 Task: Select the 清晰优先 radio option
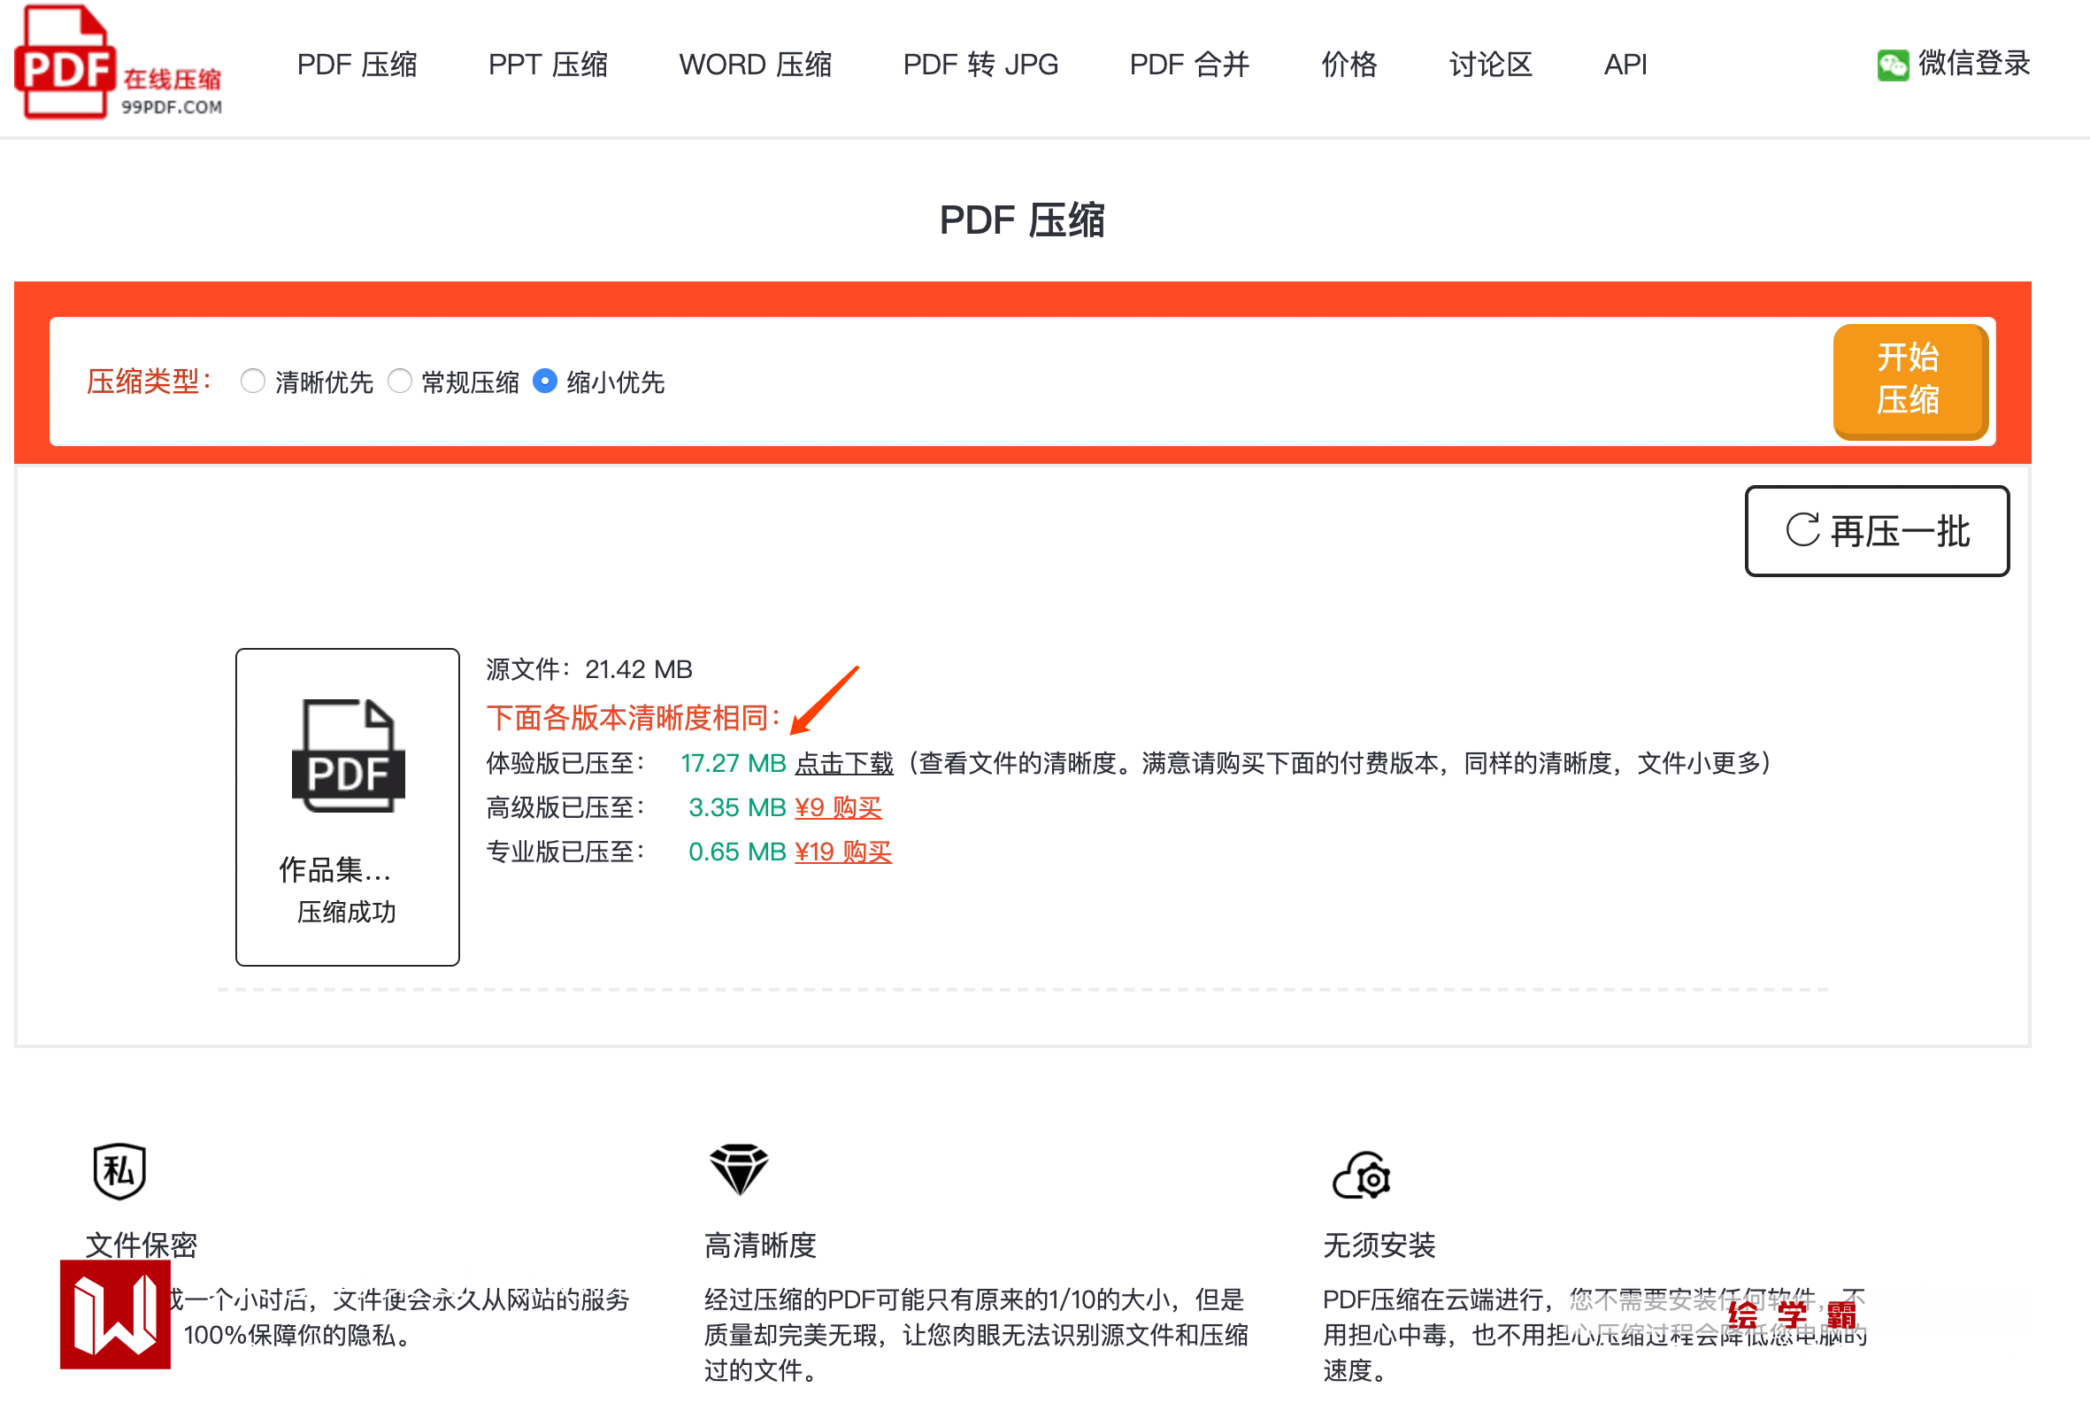click(x=253, y=382)
